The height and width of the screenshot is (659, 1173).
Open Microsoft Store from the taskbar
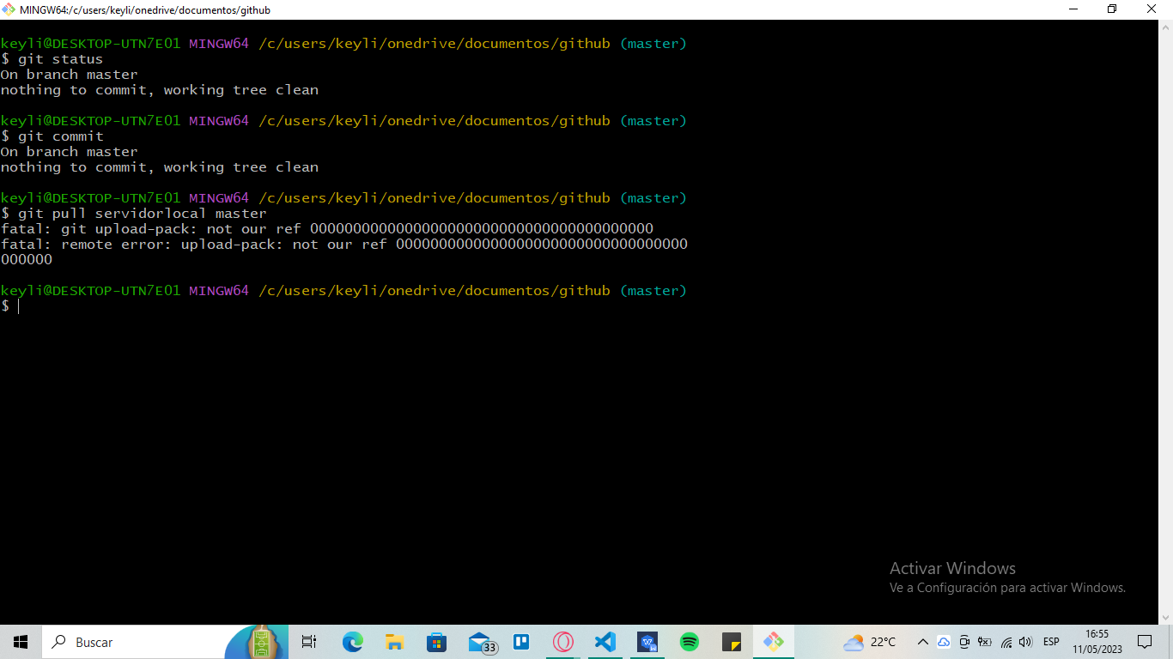436,642
